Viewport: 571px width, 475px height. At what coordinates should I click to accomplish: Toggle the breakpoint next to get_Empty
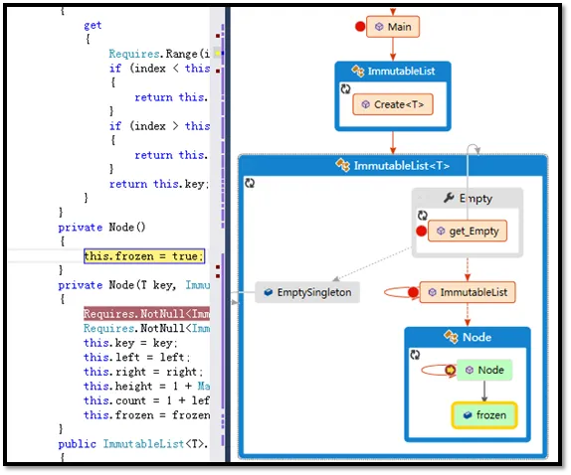[421, 231]
